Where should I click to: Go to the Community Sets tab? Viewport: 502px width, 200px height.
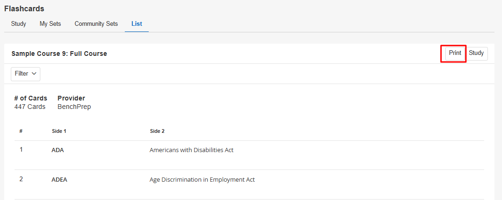tap(96, 24)
